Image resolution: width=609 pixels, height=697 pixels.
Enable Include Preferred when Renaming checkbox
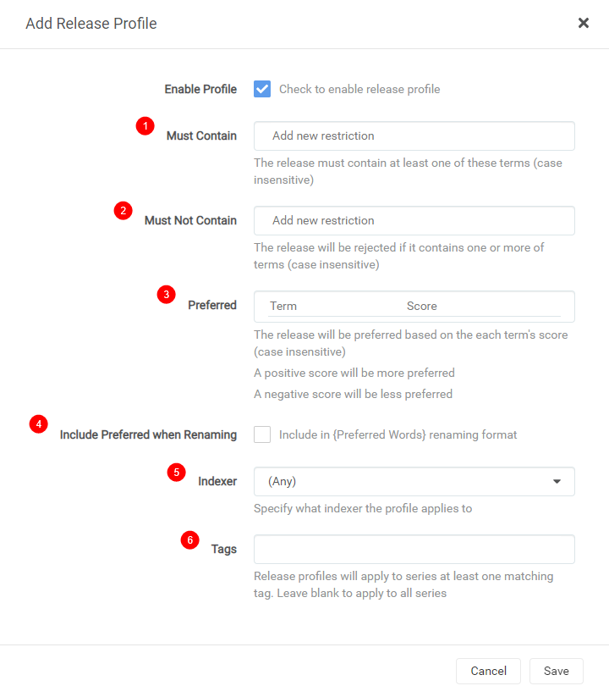tap(262, 434)
